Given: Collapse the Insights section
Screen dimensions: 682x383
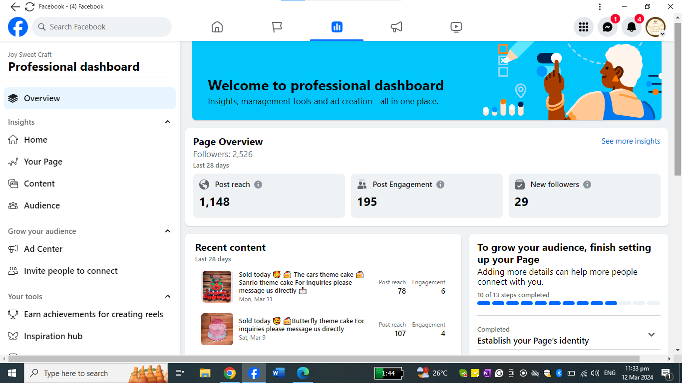Looking at the screenshot, I should pyautogui.click(x=168, y=122).
